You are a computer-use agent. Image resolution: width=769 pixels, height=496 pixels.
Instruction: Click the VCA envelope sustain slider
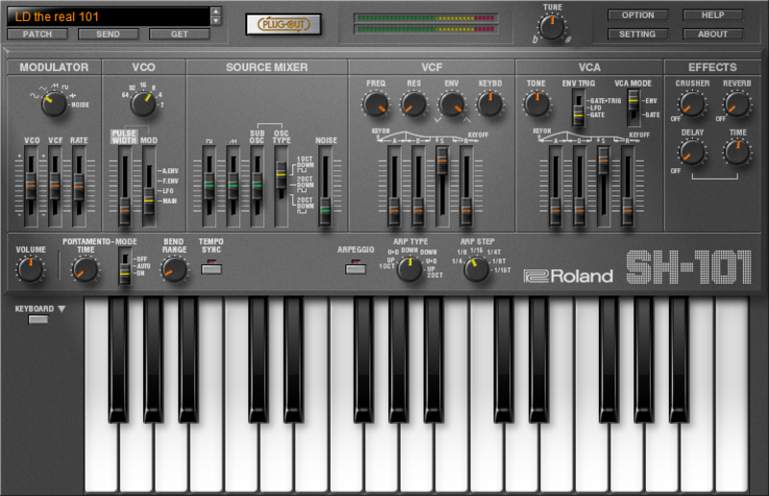[x=604, y=186]
